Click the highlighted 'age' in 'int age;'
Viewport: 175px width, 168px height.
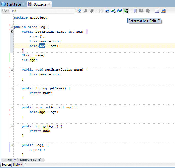[32, 60]
